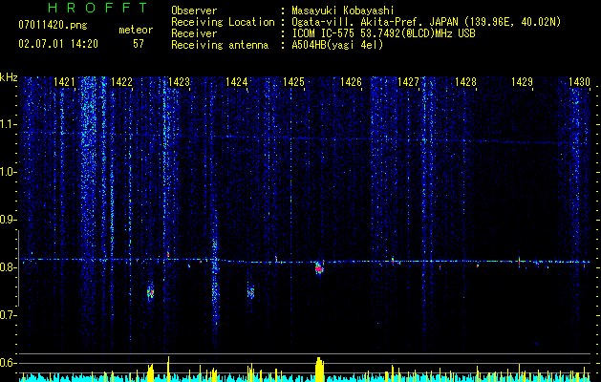Click the Receiving antenna label
Image resolution: width=601 pixels, height=382 pixels.
click(220, 45)
